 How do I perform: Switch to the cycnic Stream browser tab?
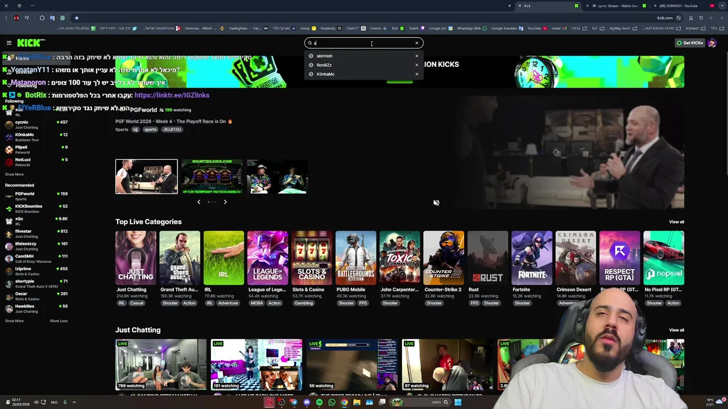[617, 6]
